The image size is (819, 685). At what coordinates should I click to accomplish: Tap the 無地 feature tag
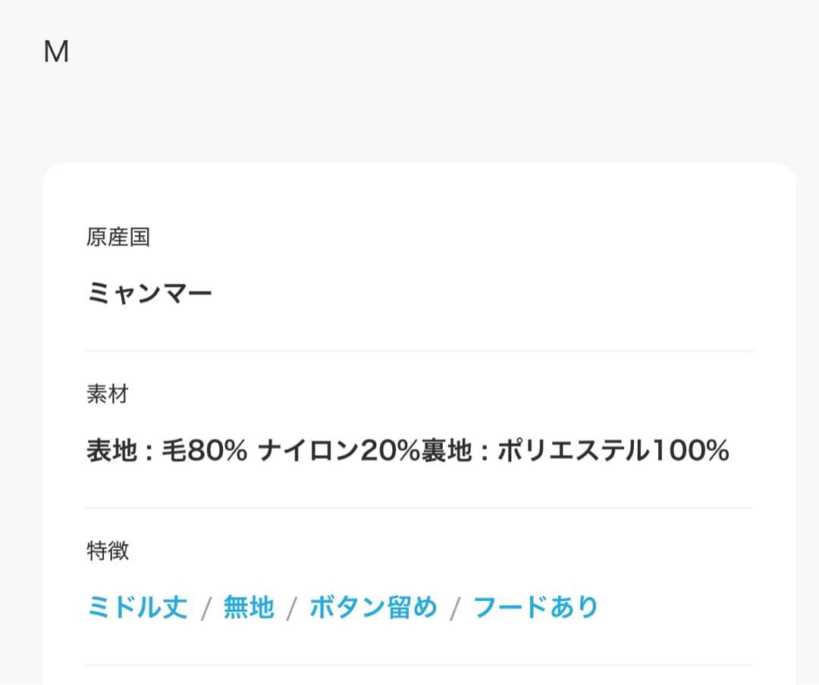[x=248, y=608]
